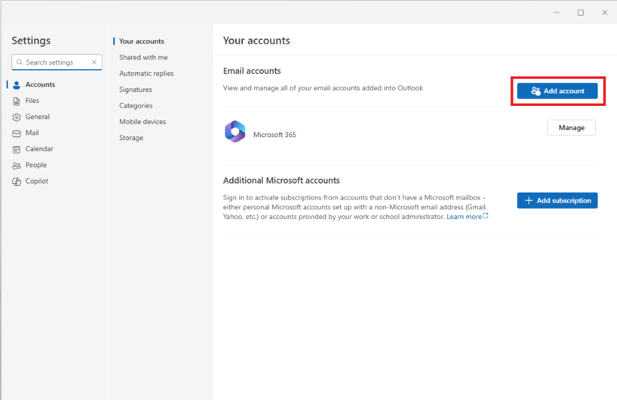Open the Signatures section

tap(136, 90)
